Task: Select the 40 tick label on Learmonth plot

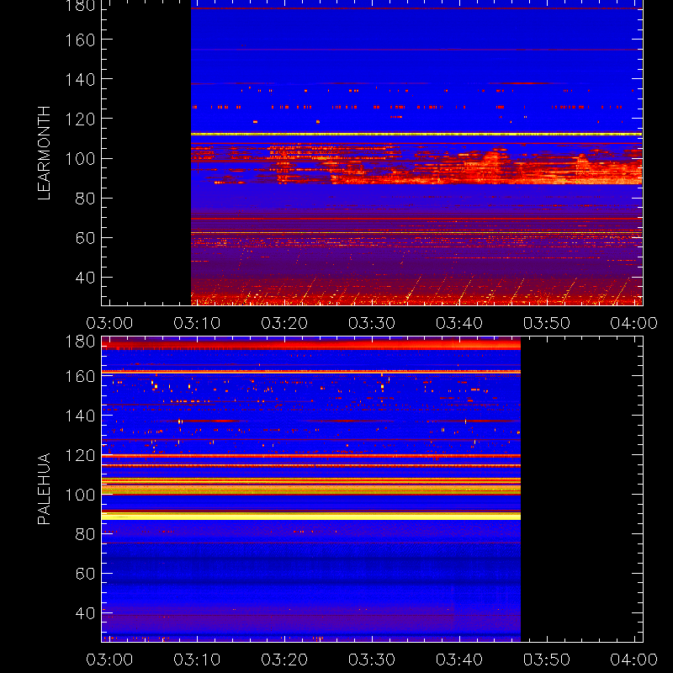Action: coord(85,278)
